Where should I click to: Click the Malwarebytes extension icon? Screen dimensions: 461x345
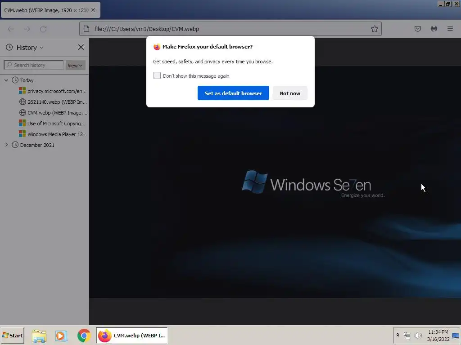pyautogui.click(x=434, y=29)
